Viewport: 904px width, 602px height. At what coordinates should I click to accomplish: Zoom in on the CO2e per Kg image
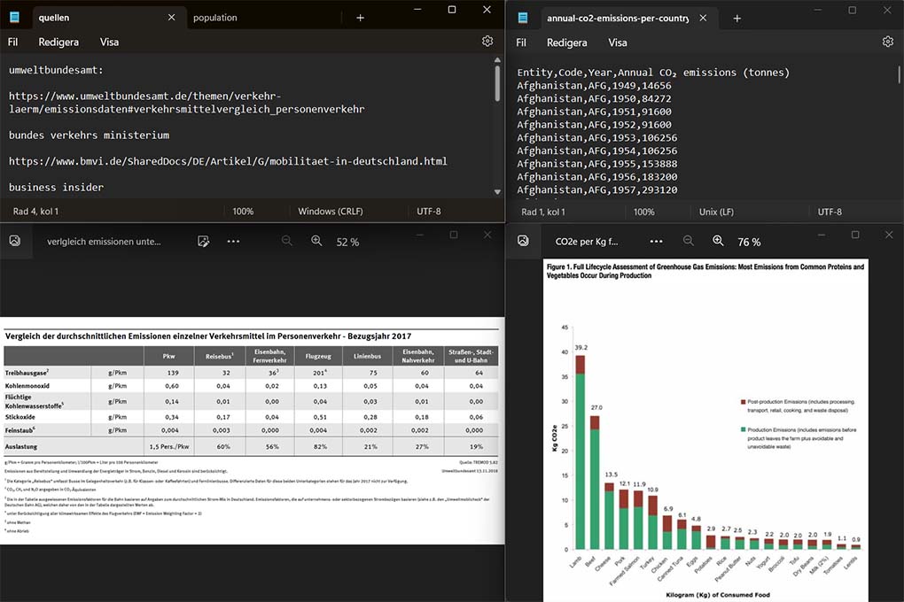click(718, 241)
